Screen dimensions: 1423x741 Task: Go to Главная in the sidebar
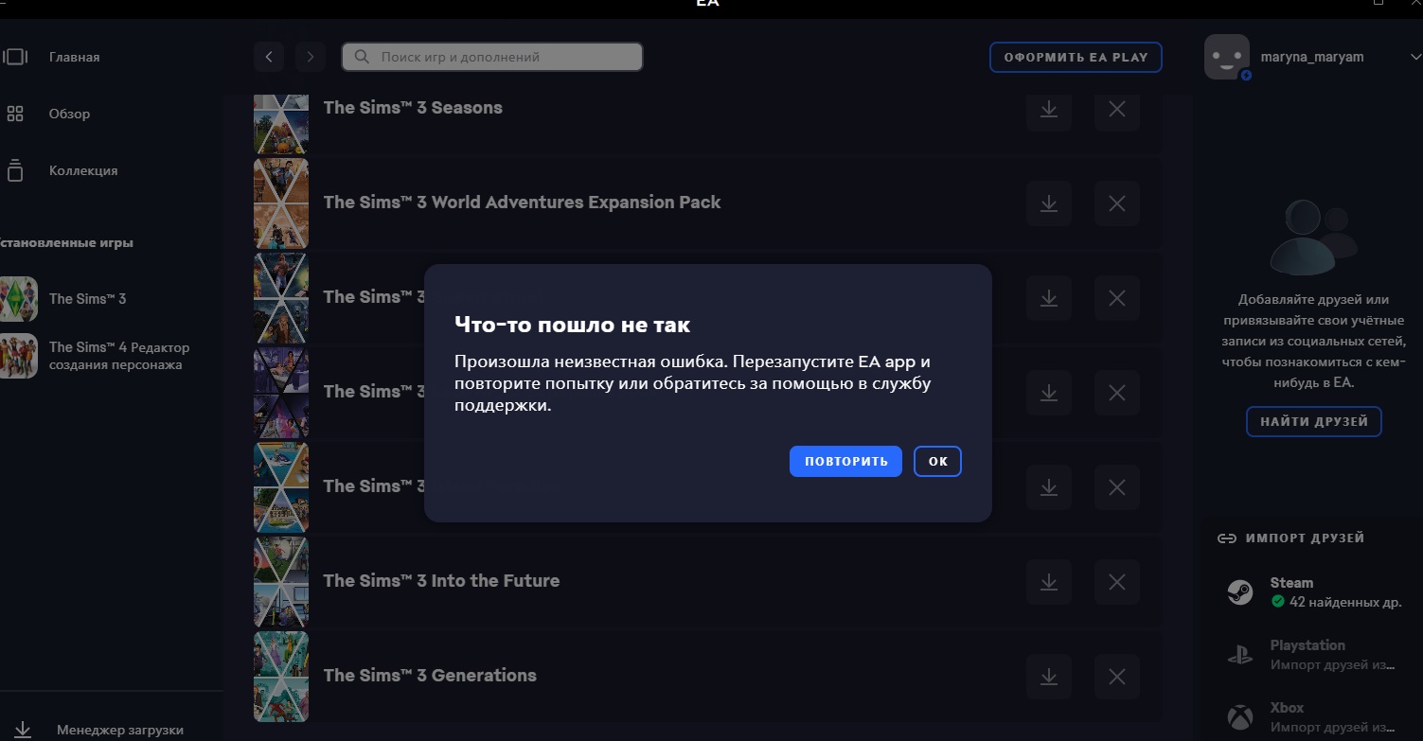tap(74, 57)
